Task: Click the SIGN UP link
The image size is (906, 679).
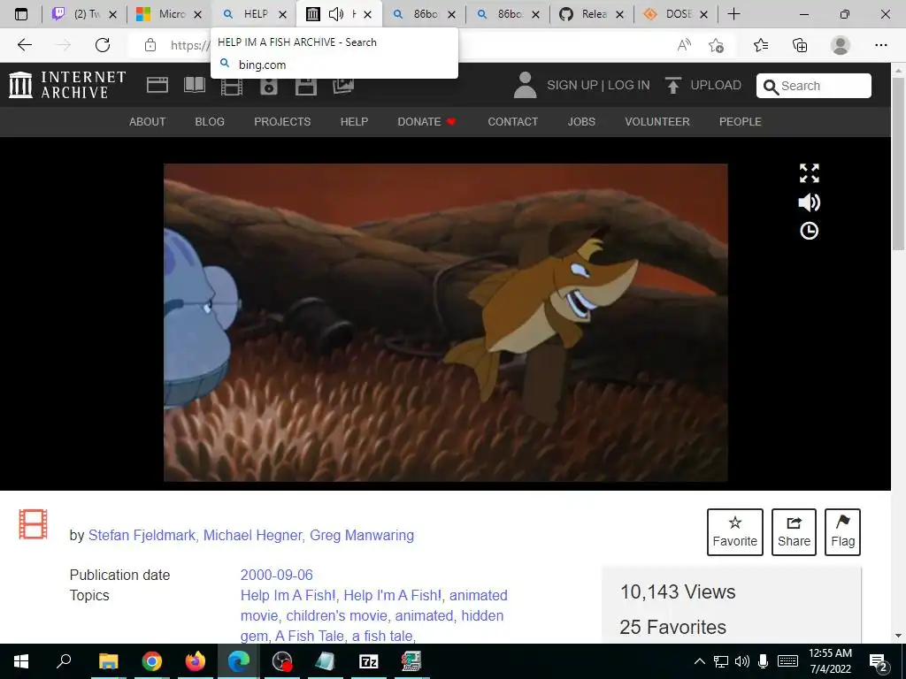Action: tap(572, 86)
